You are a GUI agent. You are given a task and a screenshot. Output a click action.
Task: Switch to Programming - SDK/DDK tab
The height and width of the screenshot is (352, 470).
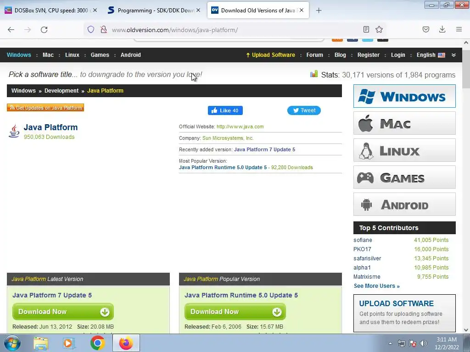(154, 10)
